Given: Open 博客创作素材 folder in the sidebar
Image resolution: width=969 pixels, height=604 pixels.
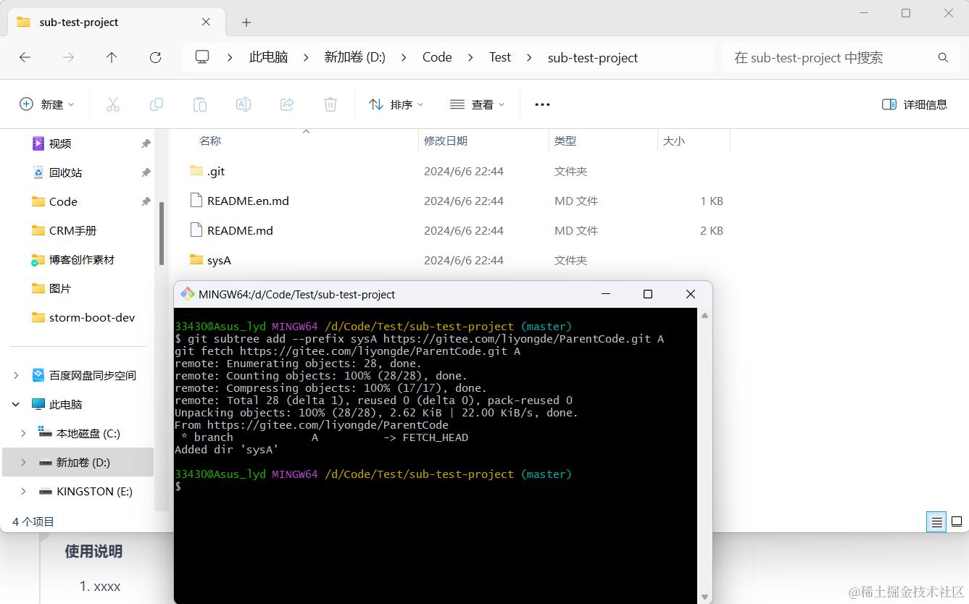Looking at the screenshot, I should coord(81,259).
